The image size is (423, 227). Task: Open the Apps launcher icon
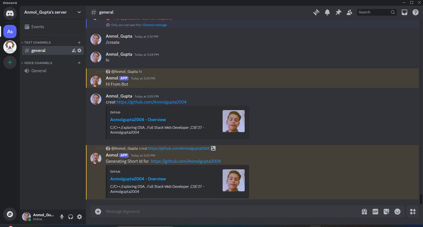pyautogui.click(x=413, y=212)
